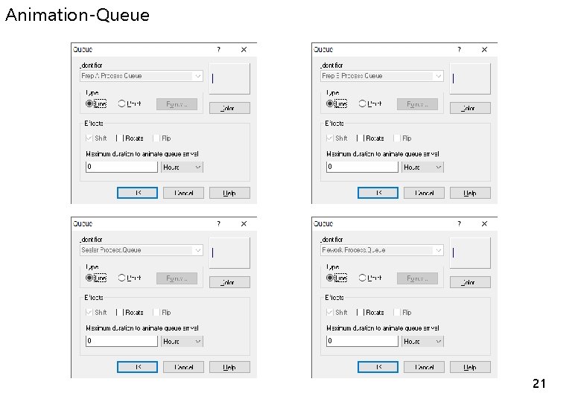
Task: Close the Sealer Process Queue dialog
Action: [244, 223]
